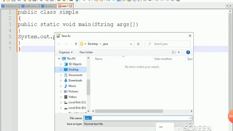Expand the Downloads tree node
This screenshot has width=233, height=131.
point(61,80)
